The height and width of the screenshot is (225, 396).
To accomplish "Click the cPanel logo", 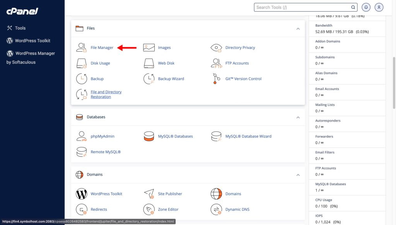I will point(22,11).
